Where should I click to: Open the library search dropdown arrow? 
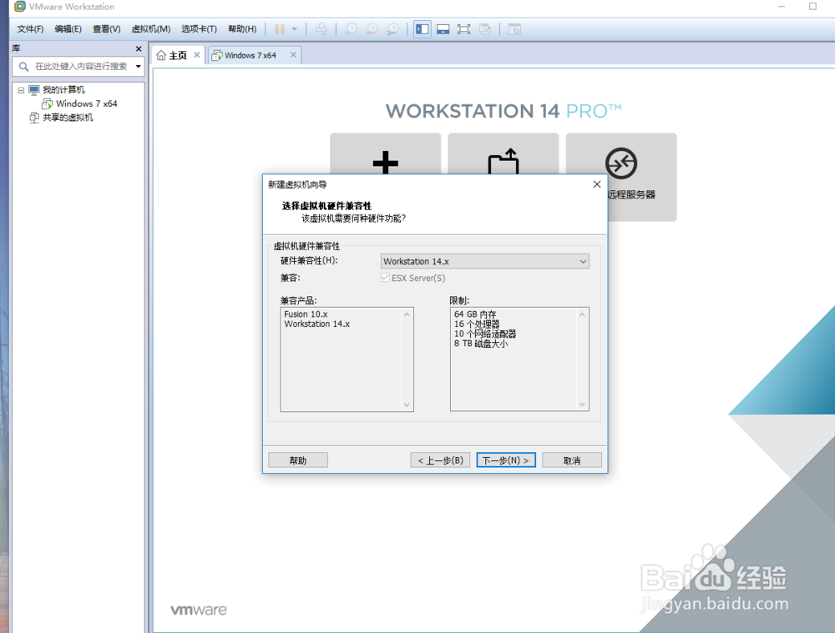pyautogui.click(x=138, y=67)
